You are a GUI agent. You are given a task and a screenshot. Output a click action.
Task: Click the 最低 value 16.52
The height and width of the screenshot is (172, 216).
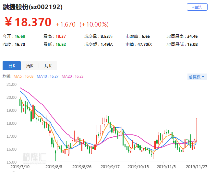tap(61, 44)
